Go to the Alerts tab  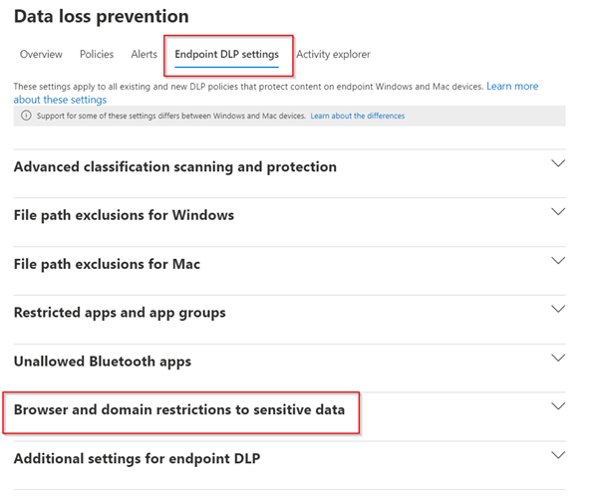coord(145,54)
